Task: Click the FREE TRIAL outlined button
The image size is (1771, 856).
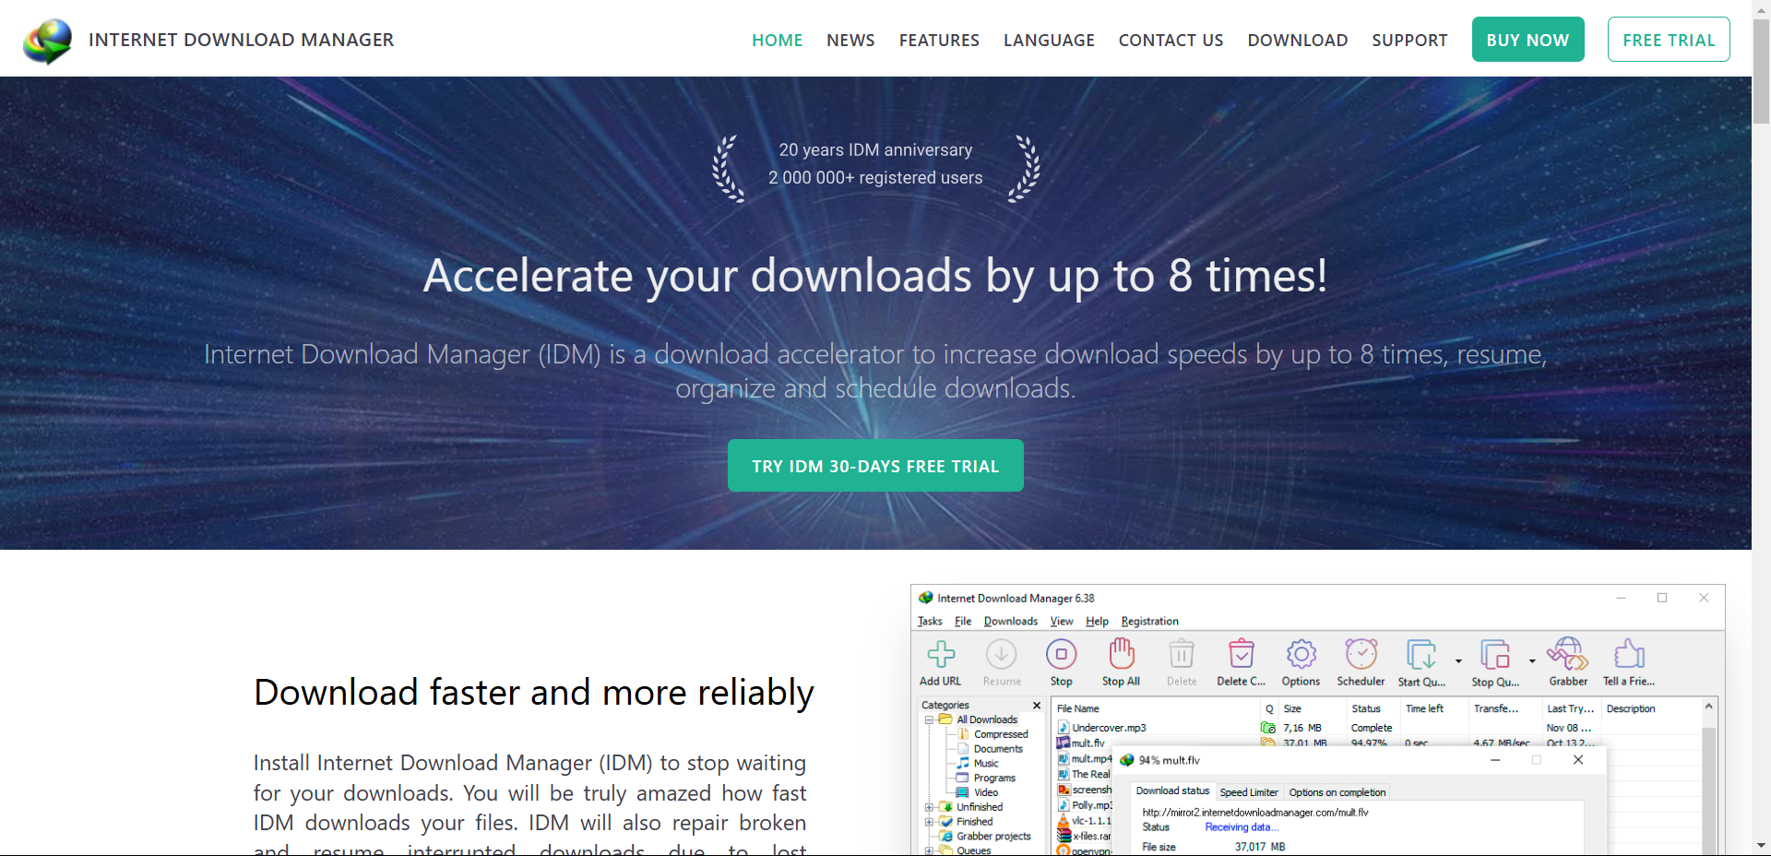Action: tap(1669, 40)
